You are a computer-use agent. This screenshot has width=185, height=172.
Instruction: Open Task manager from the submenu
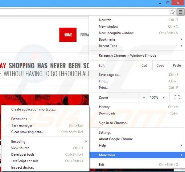point(45,125)
